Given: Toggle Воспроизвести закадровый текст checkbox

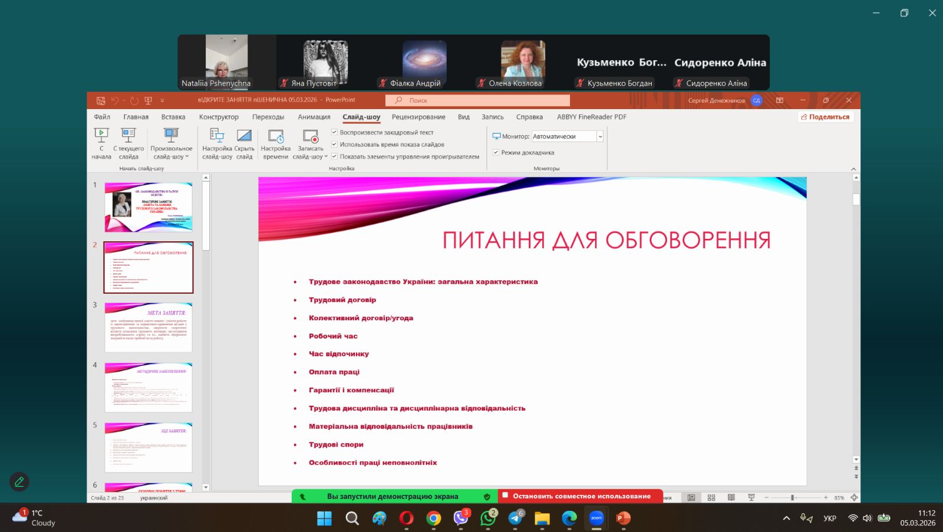Looking at the screenshot, I should pyautogui.click(x=334, y=132).
